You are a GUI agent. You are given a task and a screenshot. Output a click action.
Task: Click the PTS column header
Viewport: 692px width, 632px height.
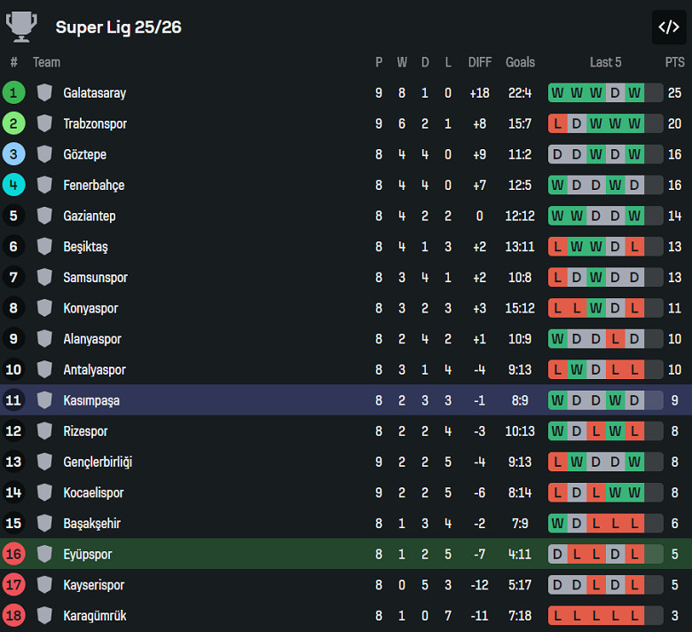pyautogui.click(x=674, y=62)
